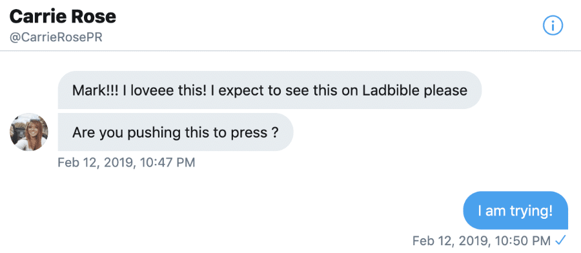Select the blue "I am trying!" reply bubble
581x253 pixels.
515,210
